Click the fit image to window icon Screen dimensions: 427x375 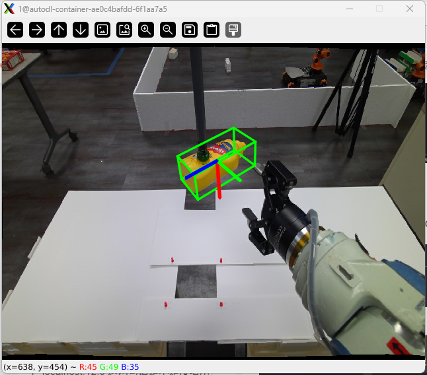click(124, 30)
